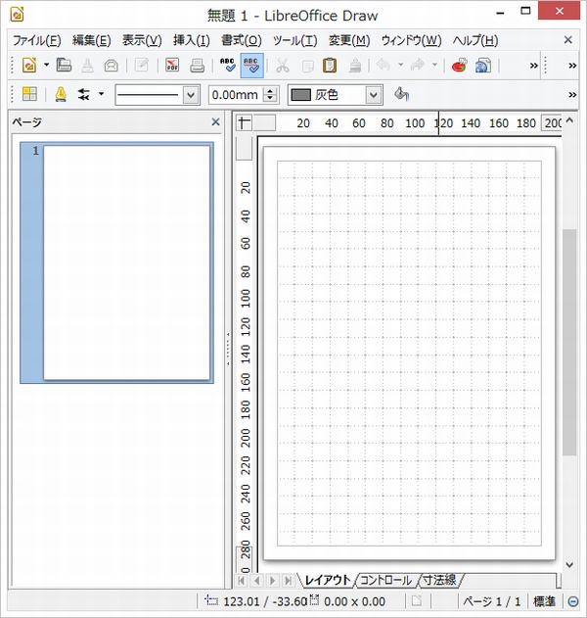This screenshot has height=618, width=587.
Task: Click the New document icon
Action: pyautogui.click(x=29, y=65)
